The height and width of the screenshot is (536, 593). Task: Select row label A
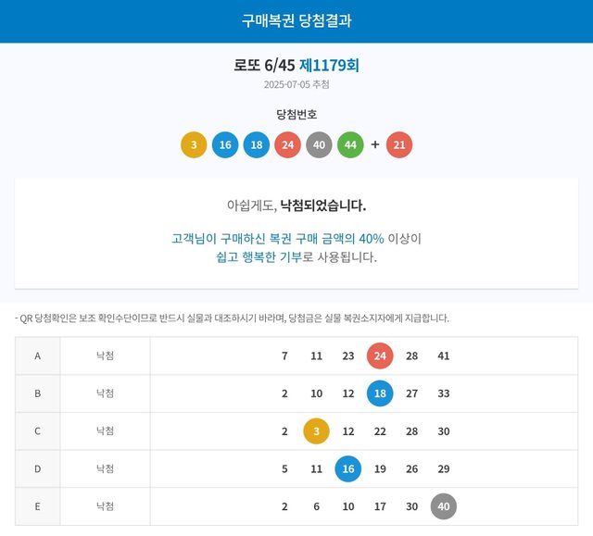(37, 355)
